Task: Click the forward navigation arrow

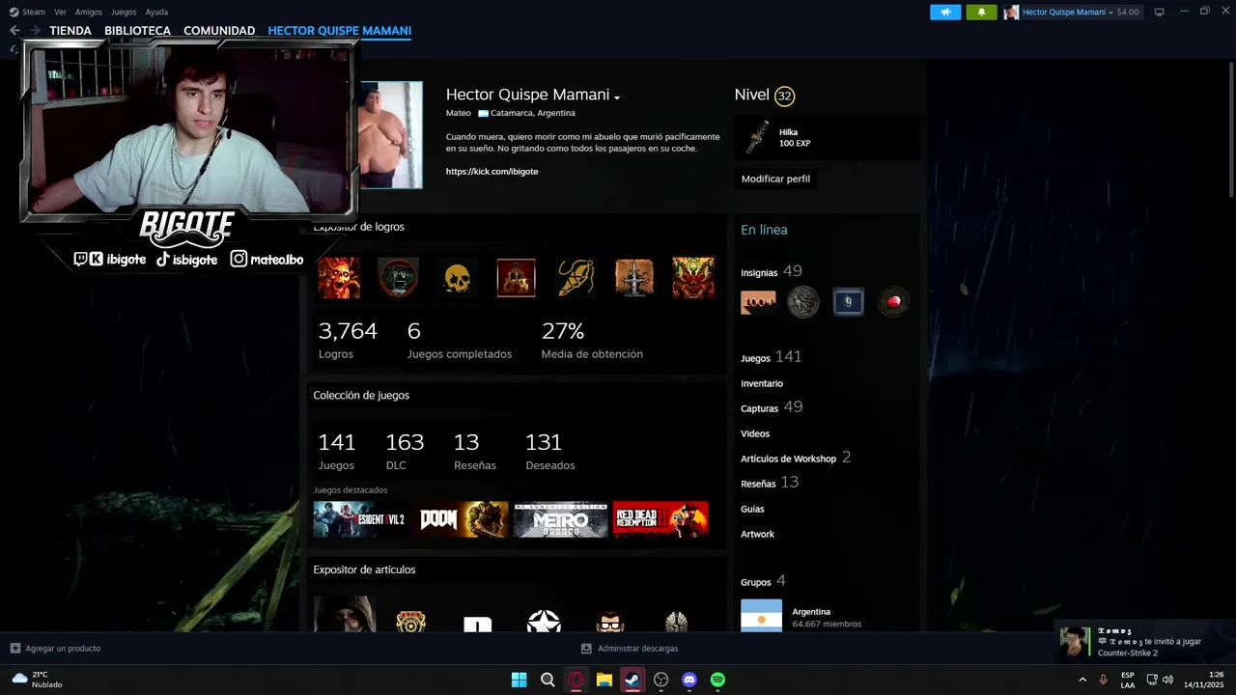Action: pos(36,31)
